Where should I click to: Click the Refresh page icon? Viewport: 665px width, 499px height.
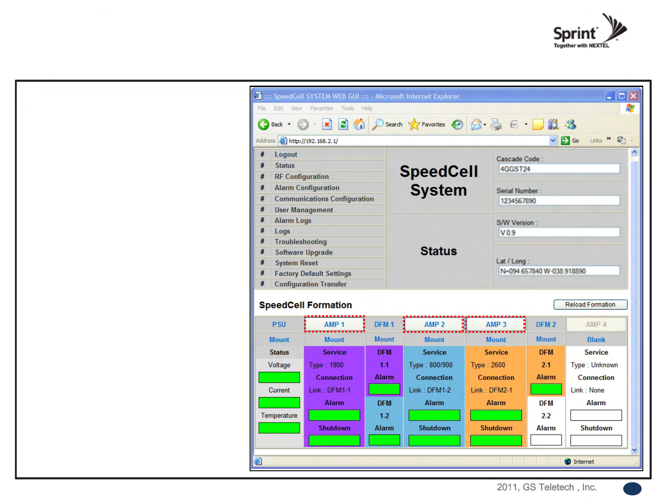coord(343,124)
